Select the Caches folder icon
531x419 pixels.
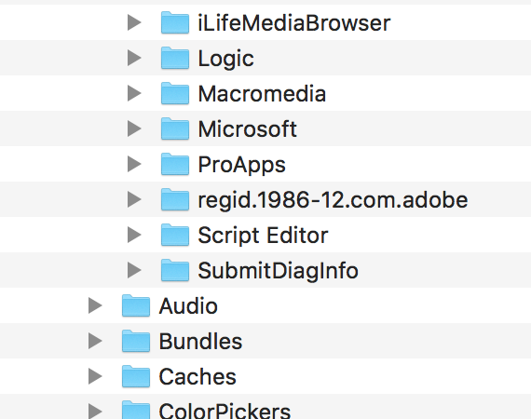[136, 376]
